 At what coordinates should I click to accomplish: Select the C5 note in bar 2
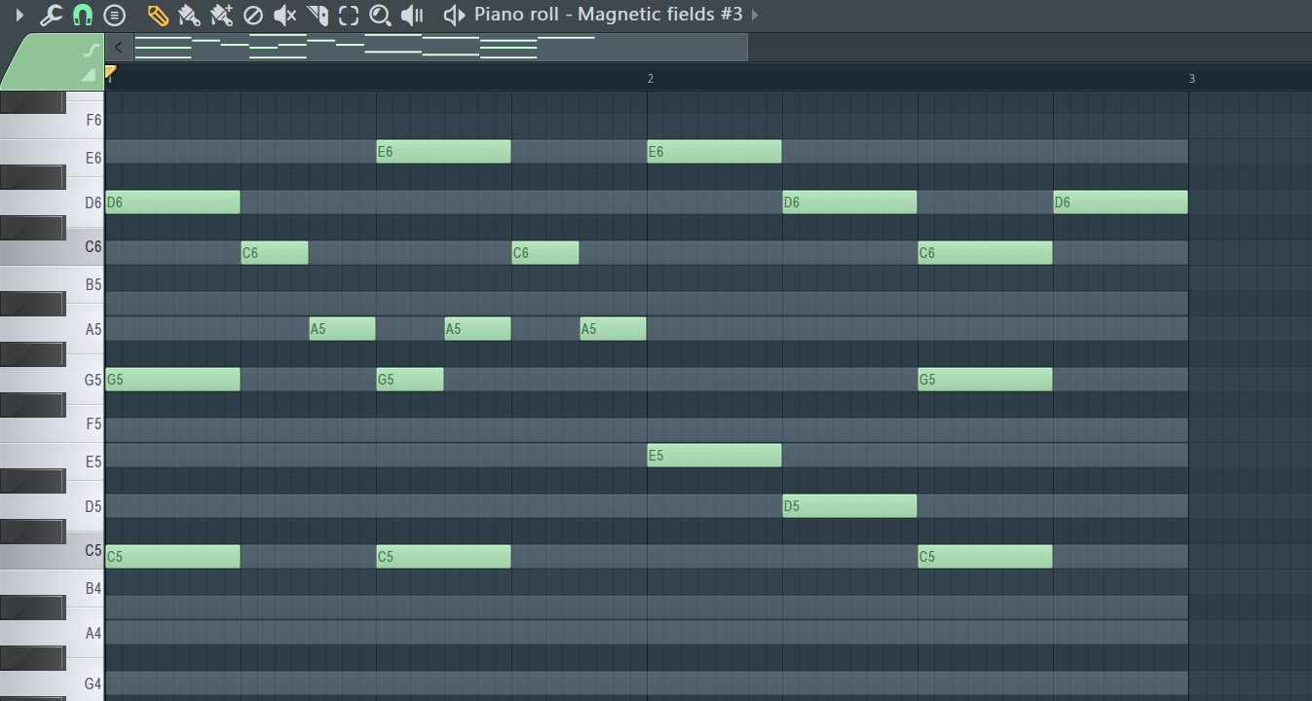pyautogui.click(x=985, y=557)
